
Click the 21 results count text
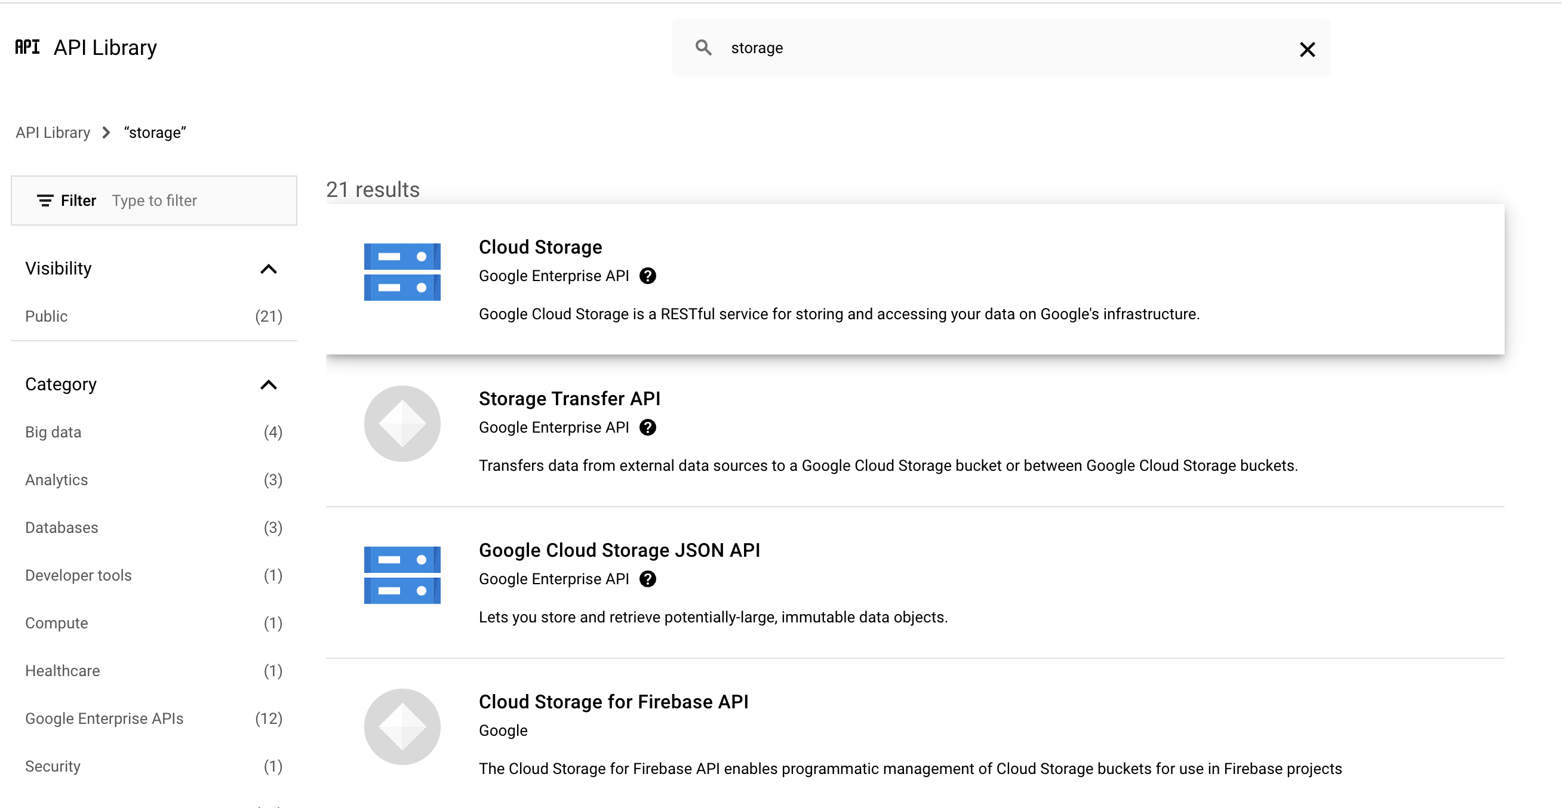(x=373, y=190)
